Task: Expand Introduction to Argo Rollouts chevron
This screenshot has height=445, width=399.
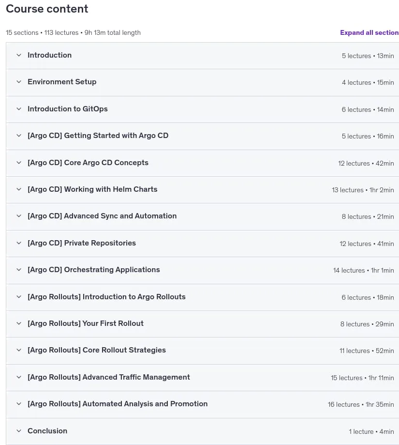Action: click(x=19, y=297)
